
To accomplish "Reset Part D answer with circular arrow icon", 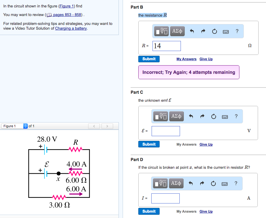I will (x=213, y=183).
